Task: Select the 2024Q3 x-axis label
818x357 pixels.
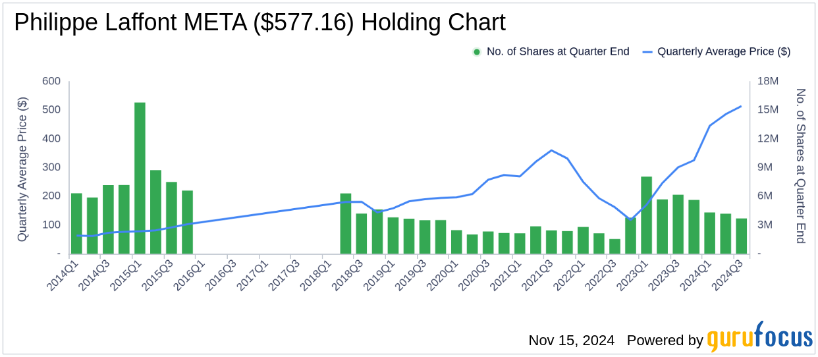Action: tap(726, 275)
